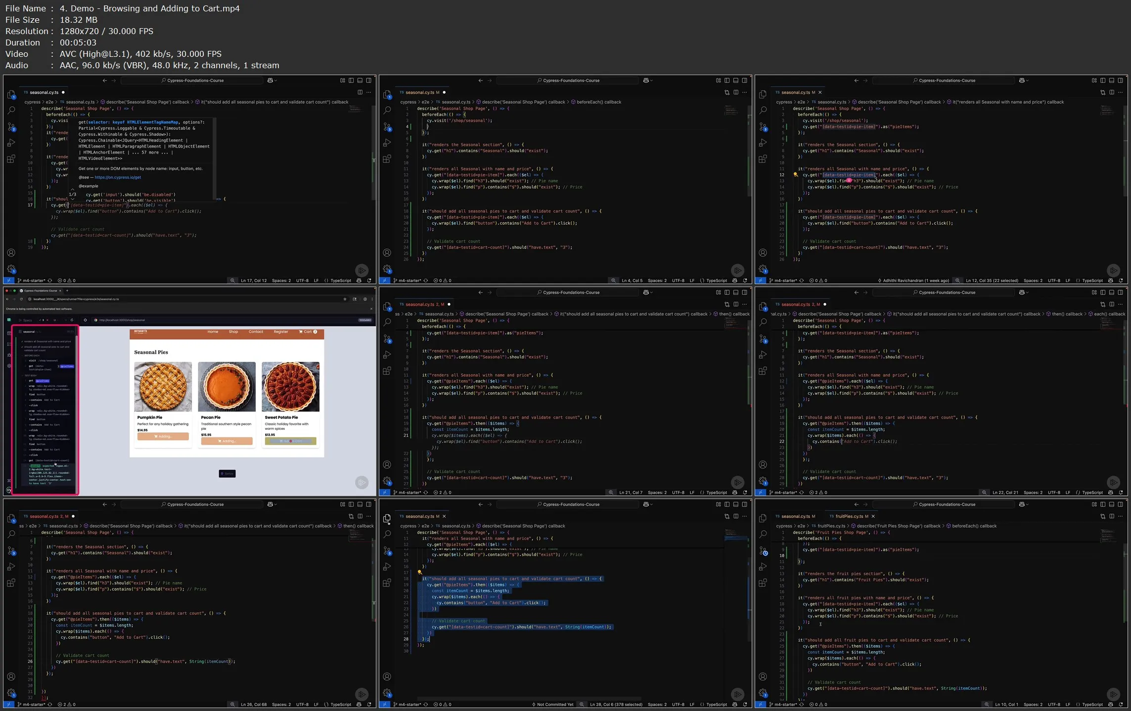Open Copilot dropdown in the Ln 4 window
Screen dimensions: 1131x711
(651, 81)
